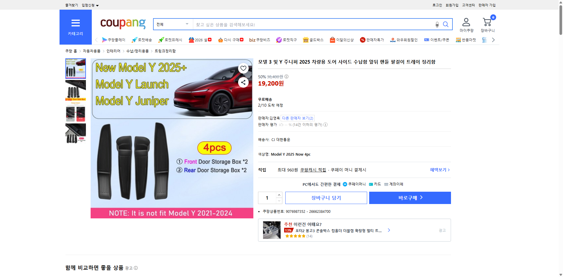Decrease quantity with the down stepper arrow
563x277 pixels.
tap(279, 201)
